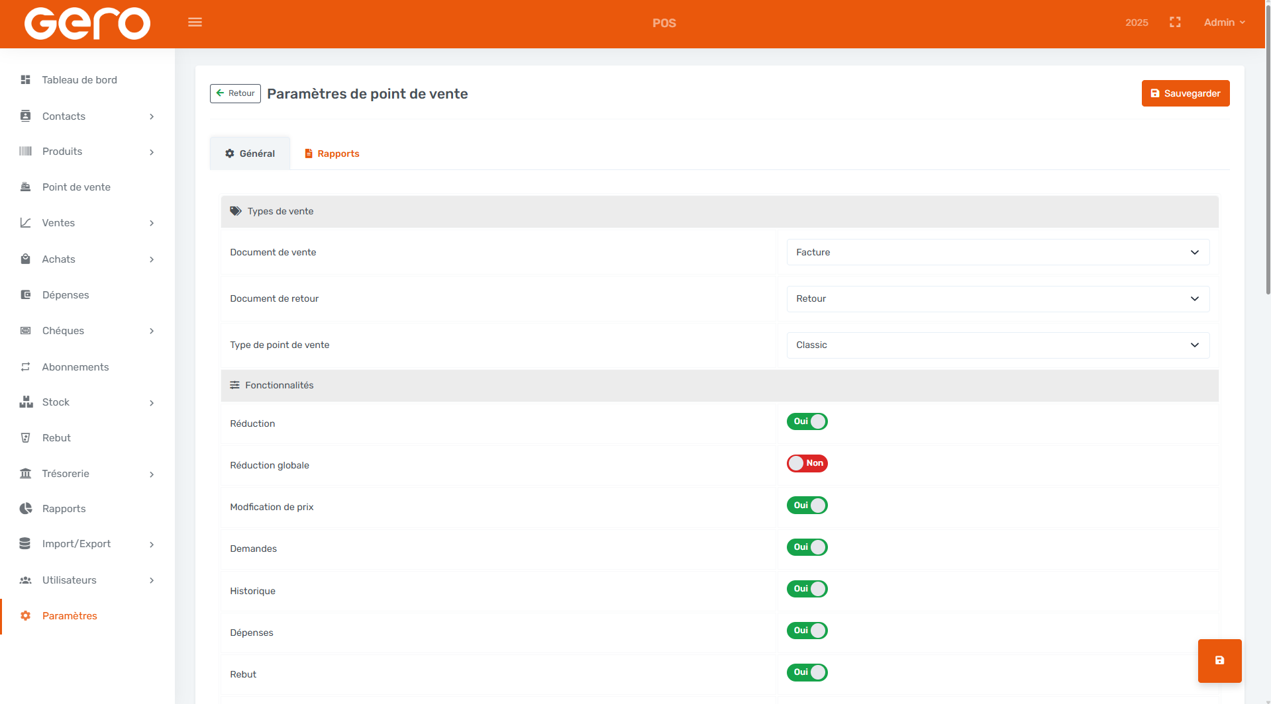Toggle fullscreen mode icon
The image size is (1271, 704).
1175,22
